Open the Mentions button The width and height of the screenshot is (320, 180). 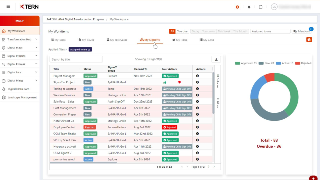click(301, 31)
